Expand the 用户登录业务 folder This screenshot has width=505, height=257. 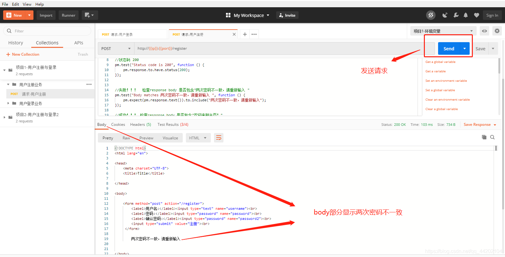click(x=8, y=103)
